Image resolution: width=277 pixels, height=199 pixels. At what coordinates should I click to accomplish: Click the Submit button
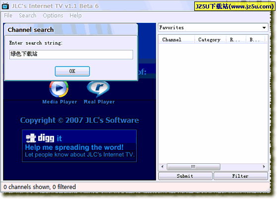[x=185, y=176]
